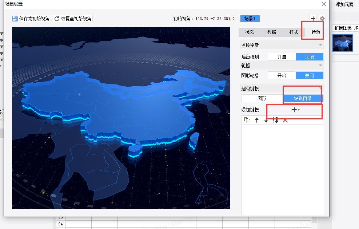The height and width of the screenshot is (229, 359).
Task: Click the initial view angle values
Action: 215,19
